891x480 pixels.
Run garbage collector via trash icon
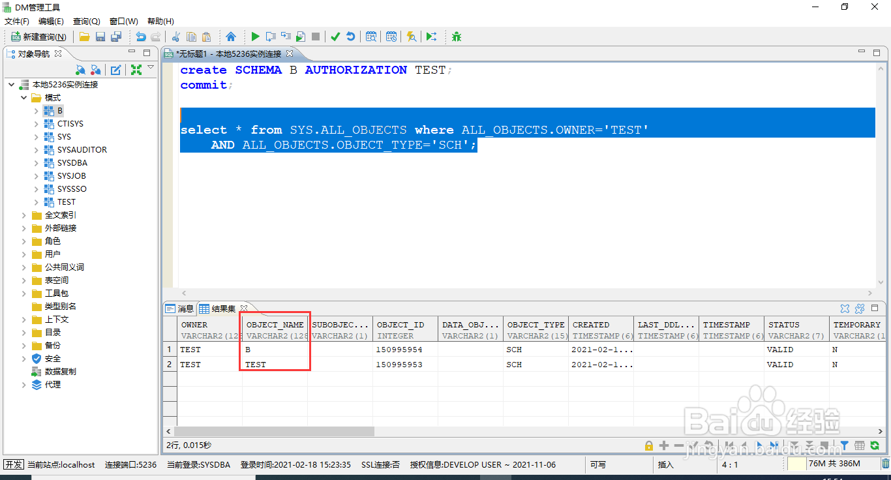(x=885, y=464)
